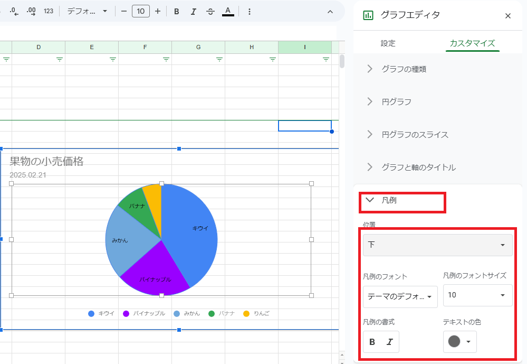527x364 pixels.
Task: Close the Graph Editor panel
Action: (508, 16)
